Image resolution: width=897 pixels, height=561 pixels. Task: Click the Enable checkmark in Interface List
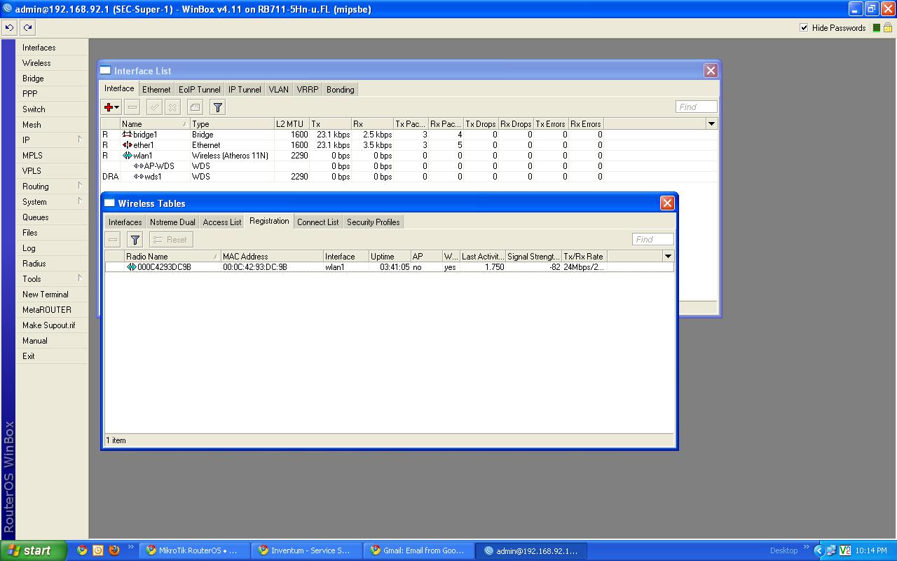tap(154, 107)
